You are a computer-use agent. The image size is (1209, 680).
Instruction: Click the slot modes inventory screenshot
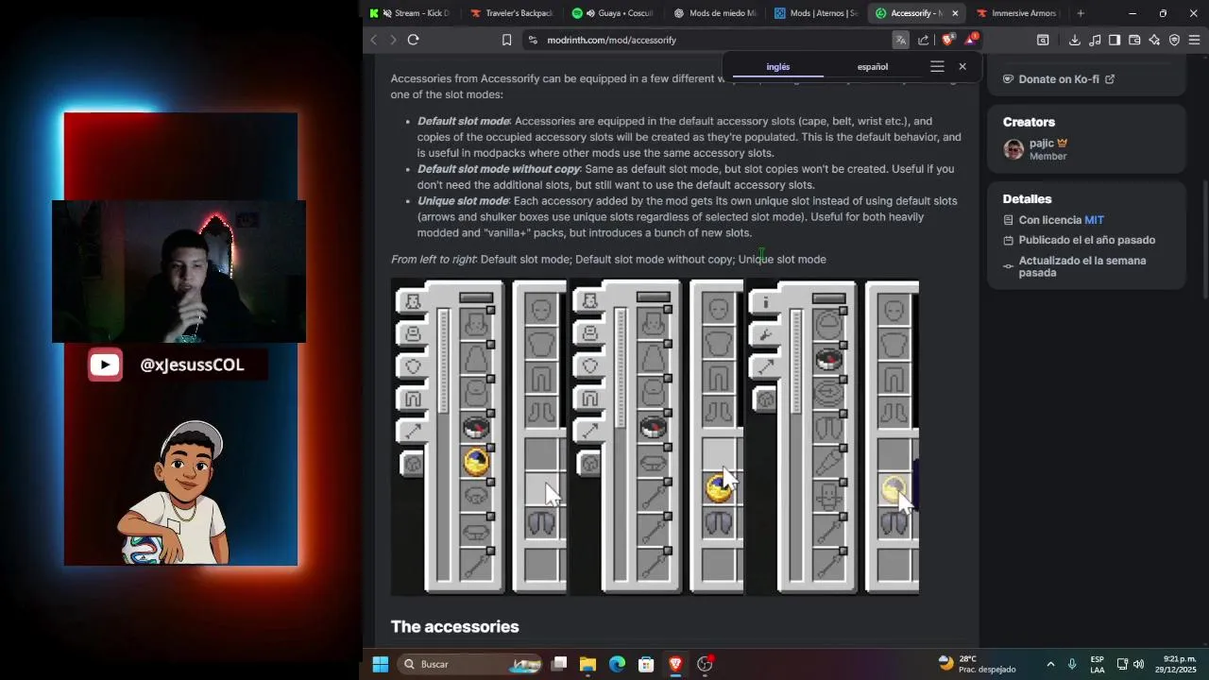pos(655,436)
